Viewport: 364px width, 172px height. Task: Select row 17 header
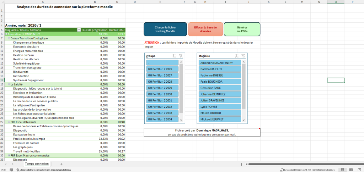point(2,80)
